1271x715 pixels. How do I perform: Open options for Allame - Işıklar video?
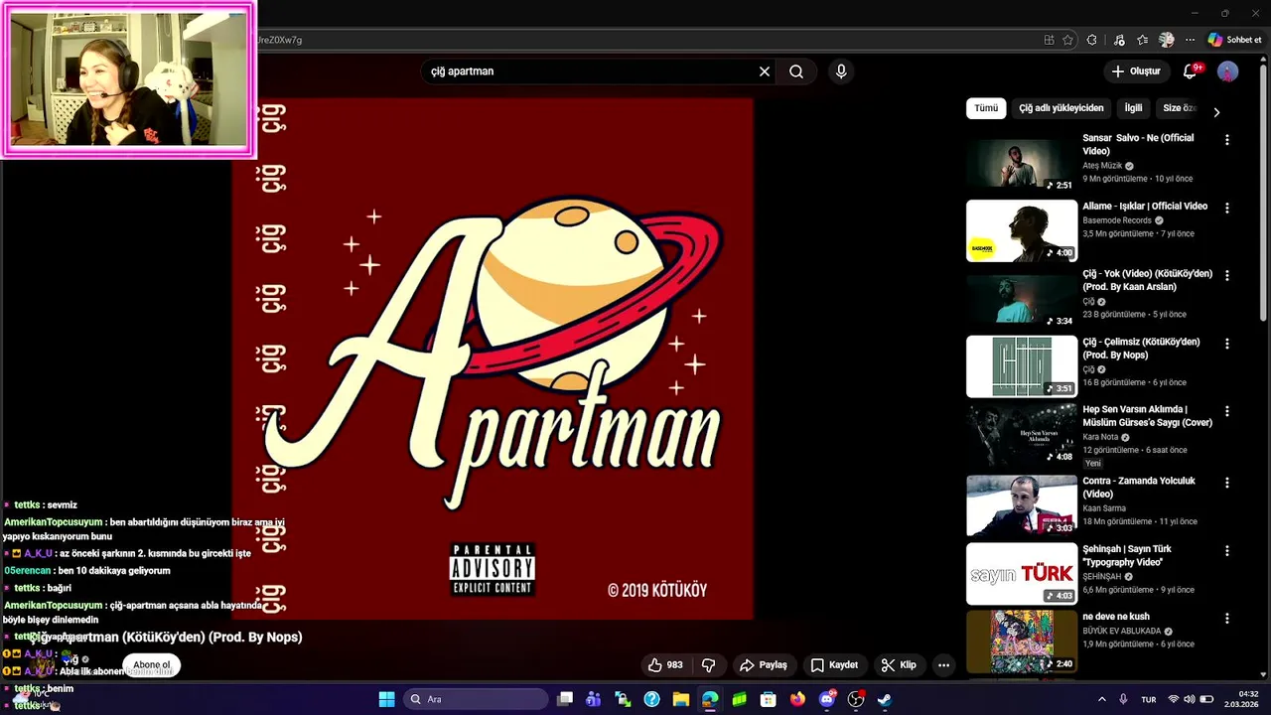[x=1227, y=209]
